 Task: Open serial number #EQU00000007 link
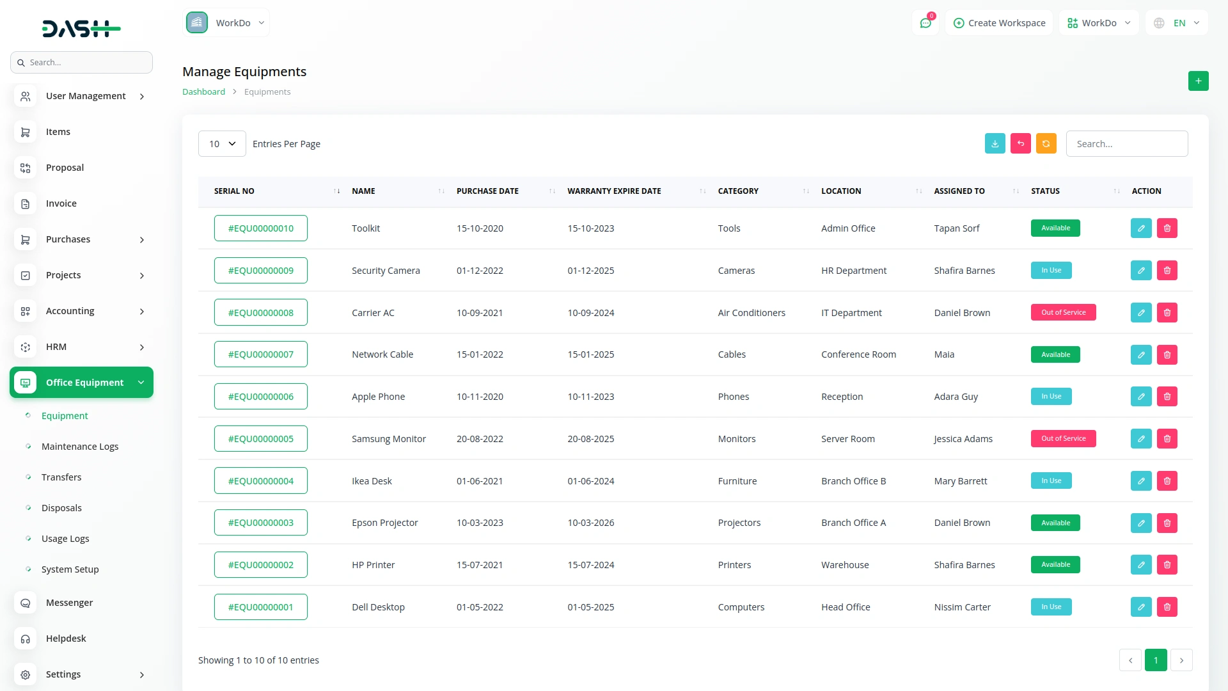pyautogui.click(x=260, y=354)
